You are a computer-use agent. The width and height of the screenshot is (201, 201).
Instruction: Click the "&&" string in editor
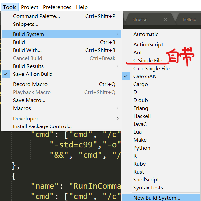point(59,155)
